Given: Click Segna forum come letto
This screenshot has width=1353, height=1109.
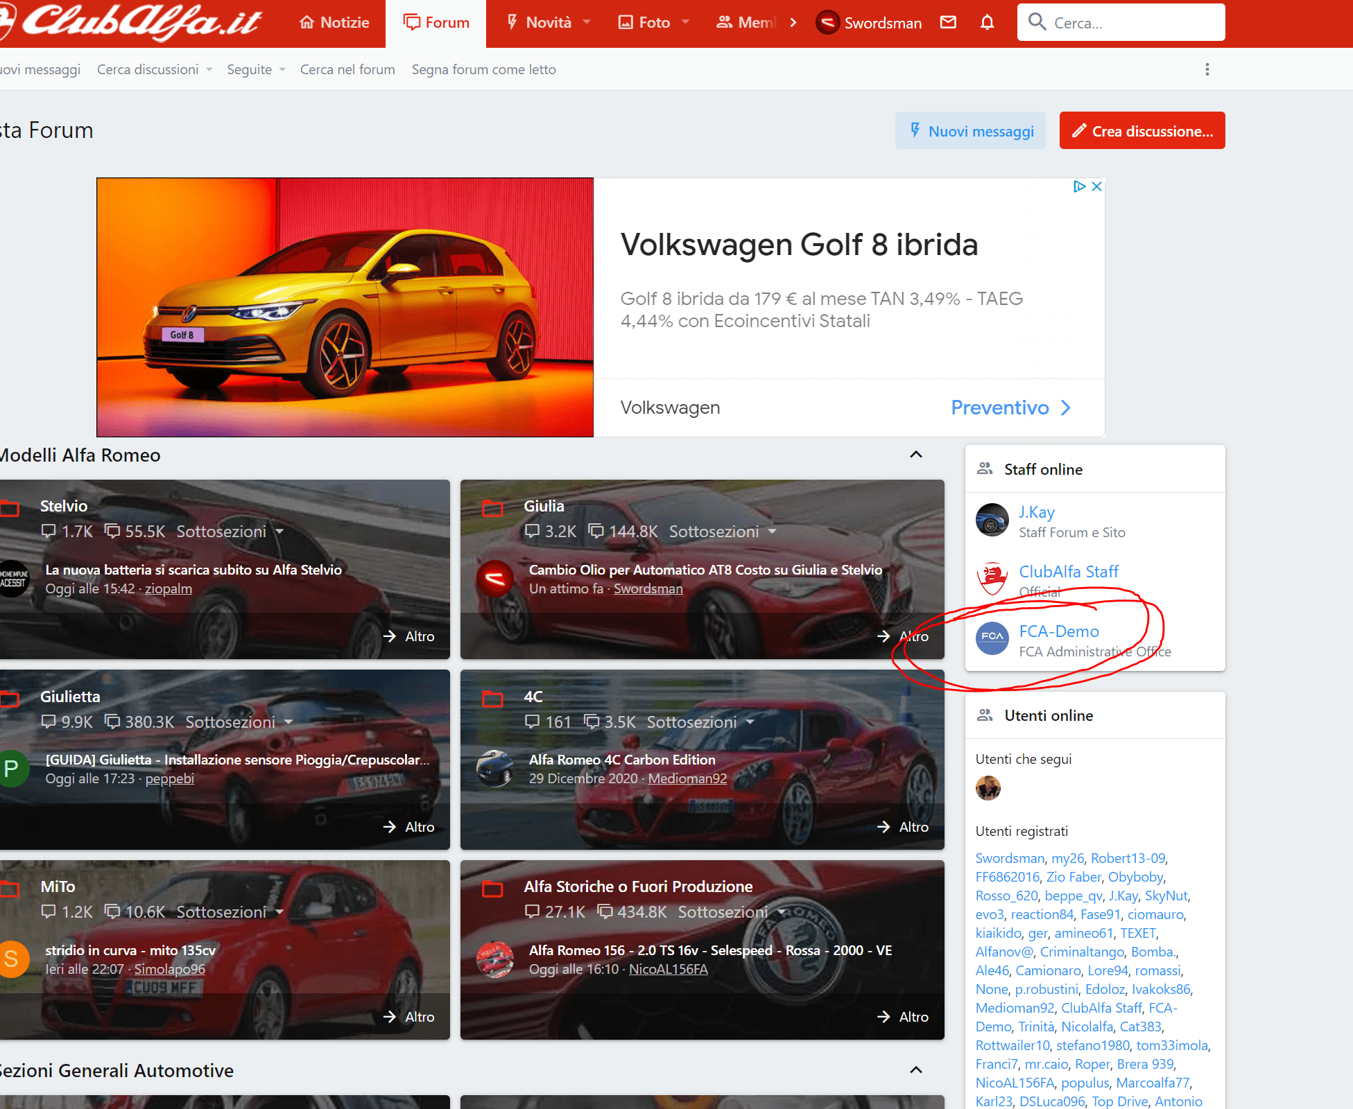Looking at the screenshot, I should [x=484, y=69].
